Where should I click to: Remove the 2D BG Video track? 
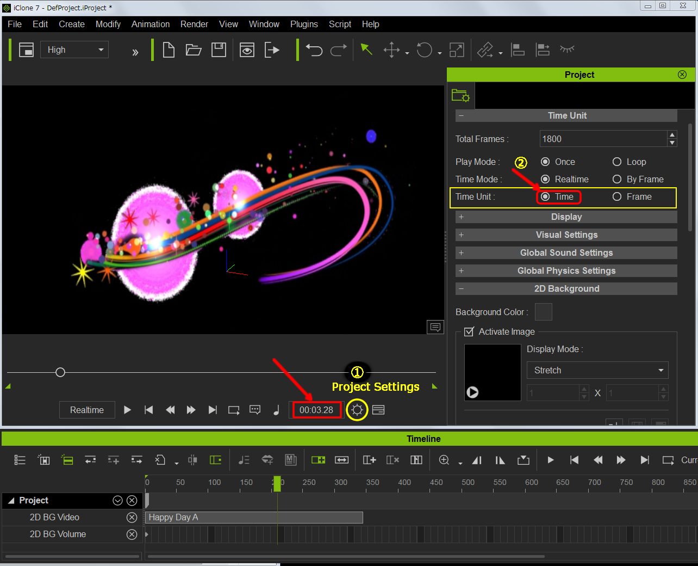(x=132, y=518)
